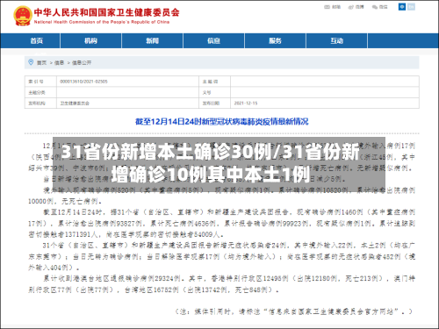Open the 机构 navigation tab

(90, 40)
